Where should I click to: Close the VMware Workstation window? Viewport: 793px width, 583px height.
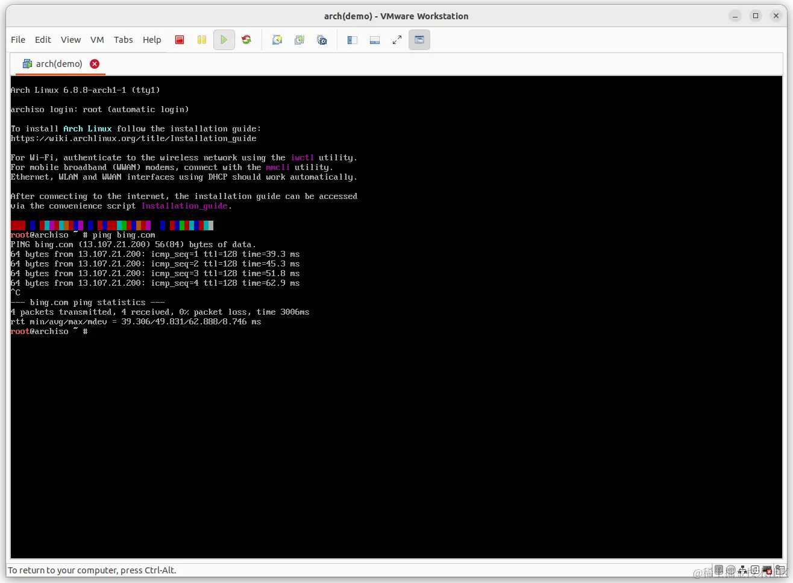pyautogui.click(x=776, y=16)
